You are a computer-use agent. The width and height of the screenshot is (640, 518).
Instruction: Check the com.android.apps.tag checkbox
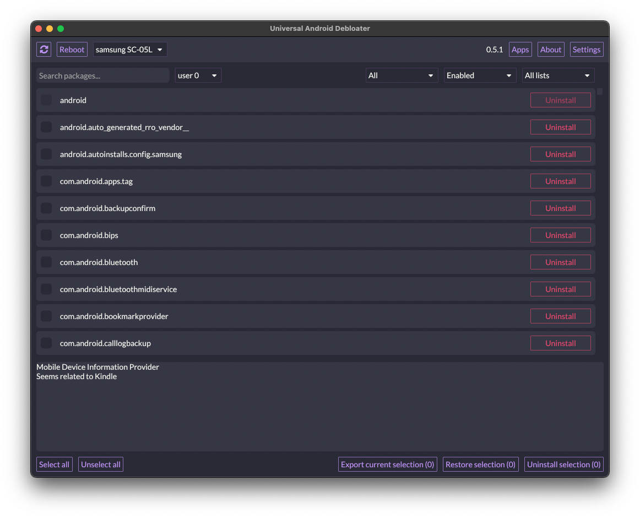pos(46,181)
